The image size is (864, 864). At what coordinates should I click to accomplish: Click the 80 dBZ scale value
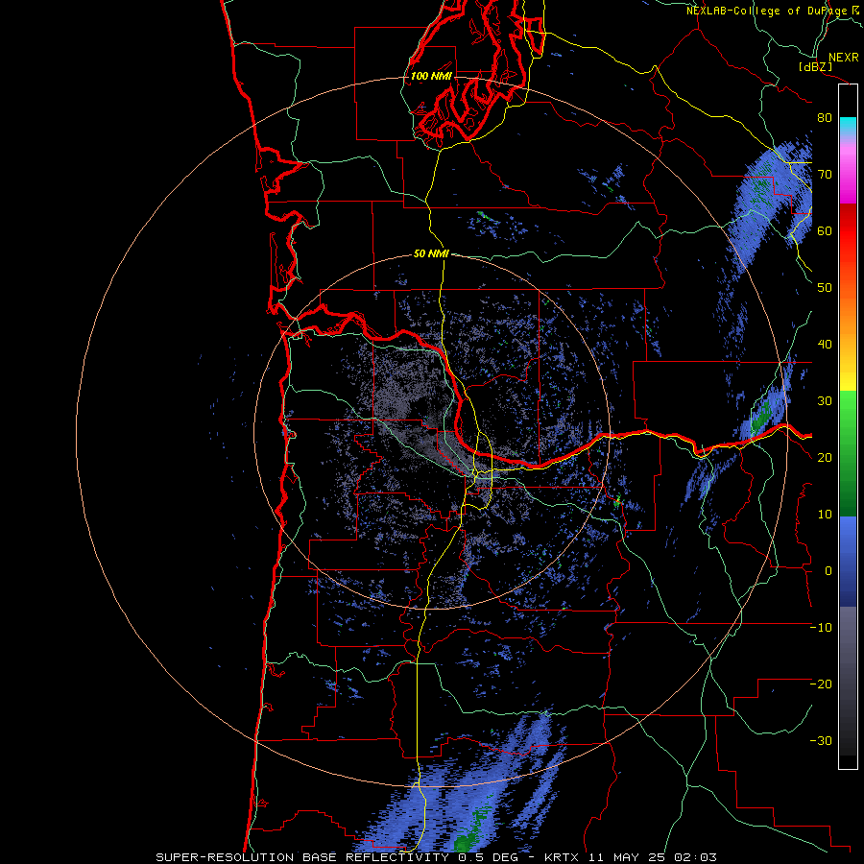click(x=825, y=117)
